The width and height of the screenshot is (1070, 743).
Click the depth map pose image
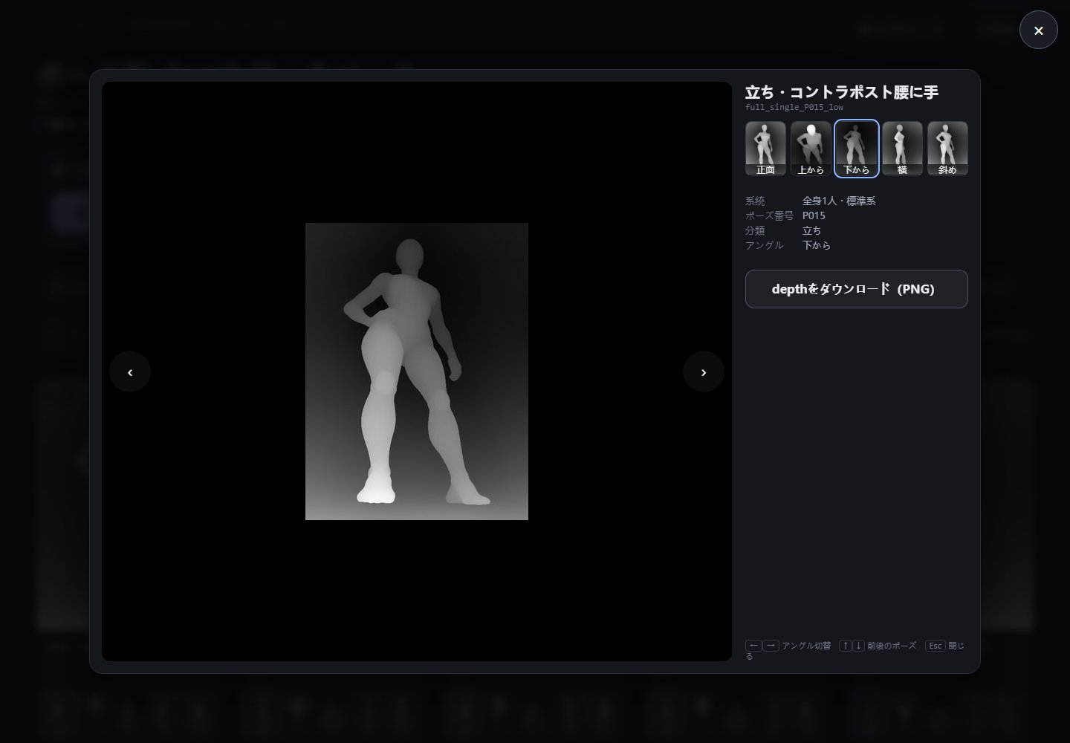(417, 371)
